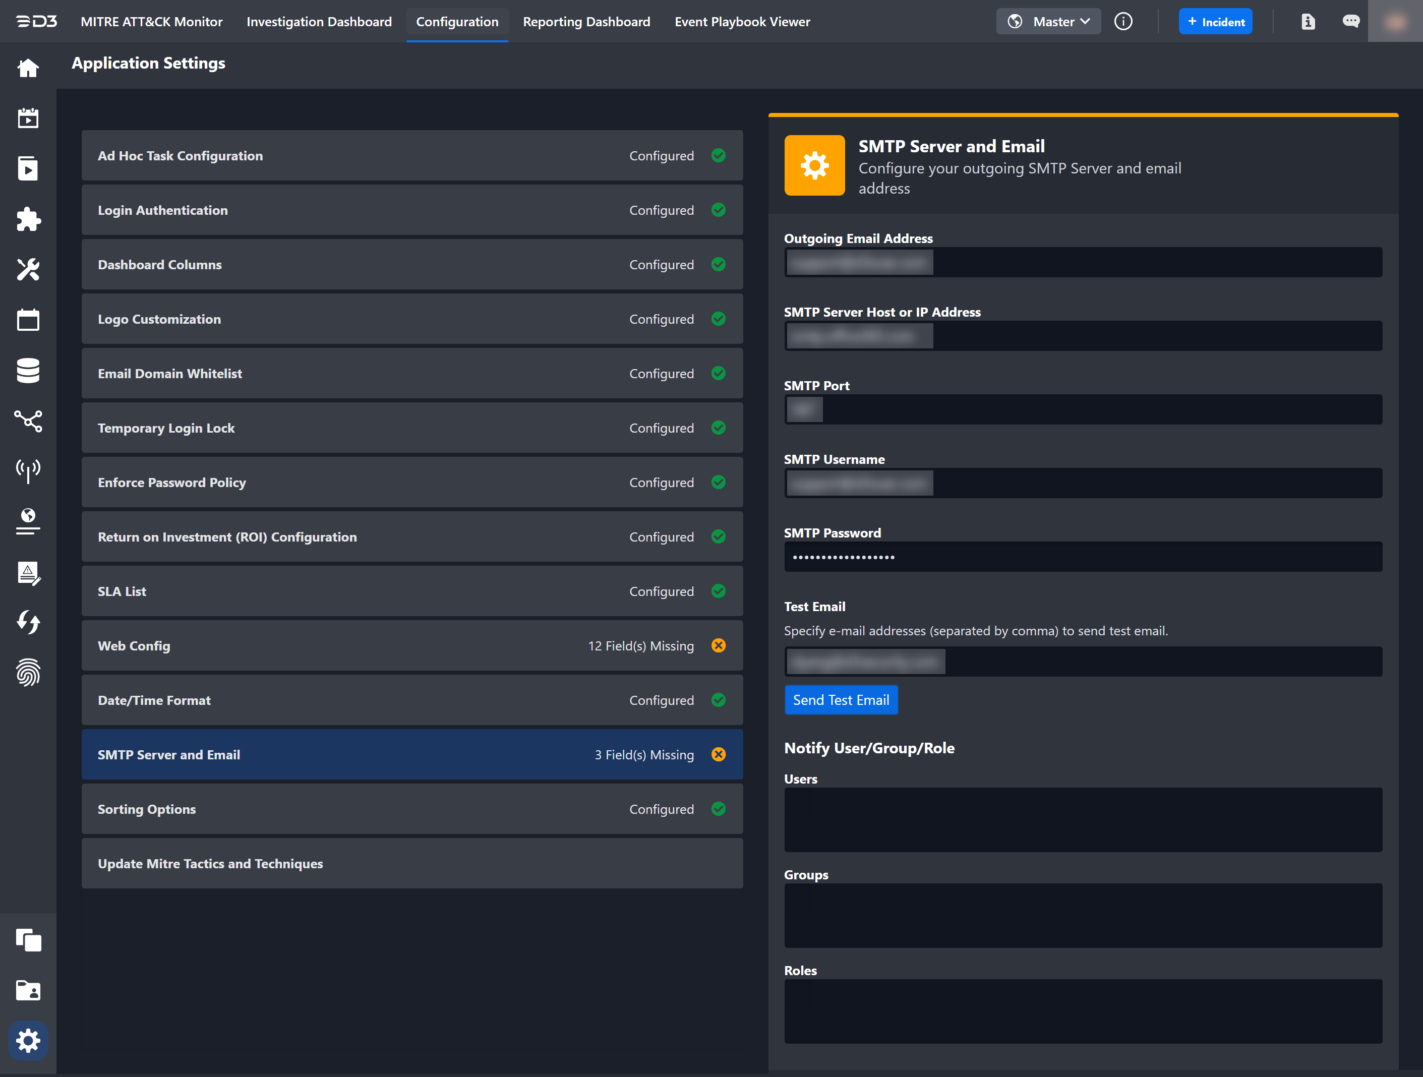1423x1077 pixels.
Task: Click the wrench and screwdriver tools icon
Action: click(x=28, y=270)
